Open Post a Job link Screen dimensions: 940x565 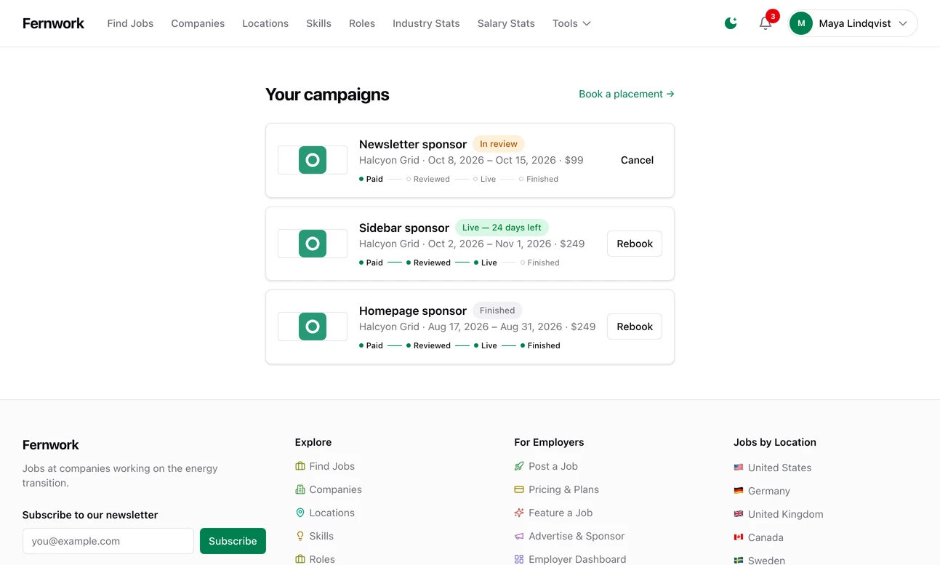(x=553, y=466)
